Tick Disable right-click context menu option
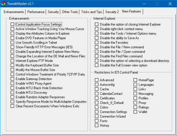Screen dimensions: 177x136 click(97, 29)
